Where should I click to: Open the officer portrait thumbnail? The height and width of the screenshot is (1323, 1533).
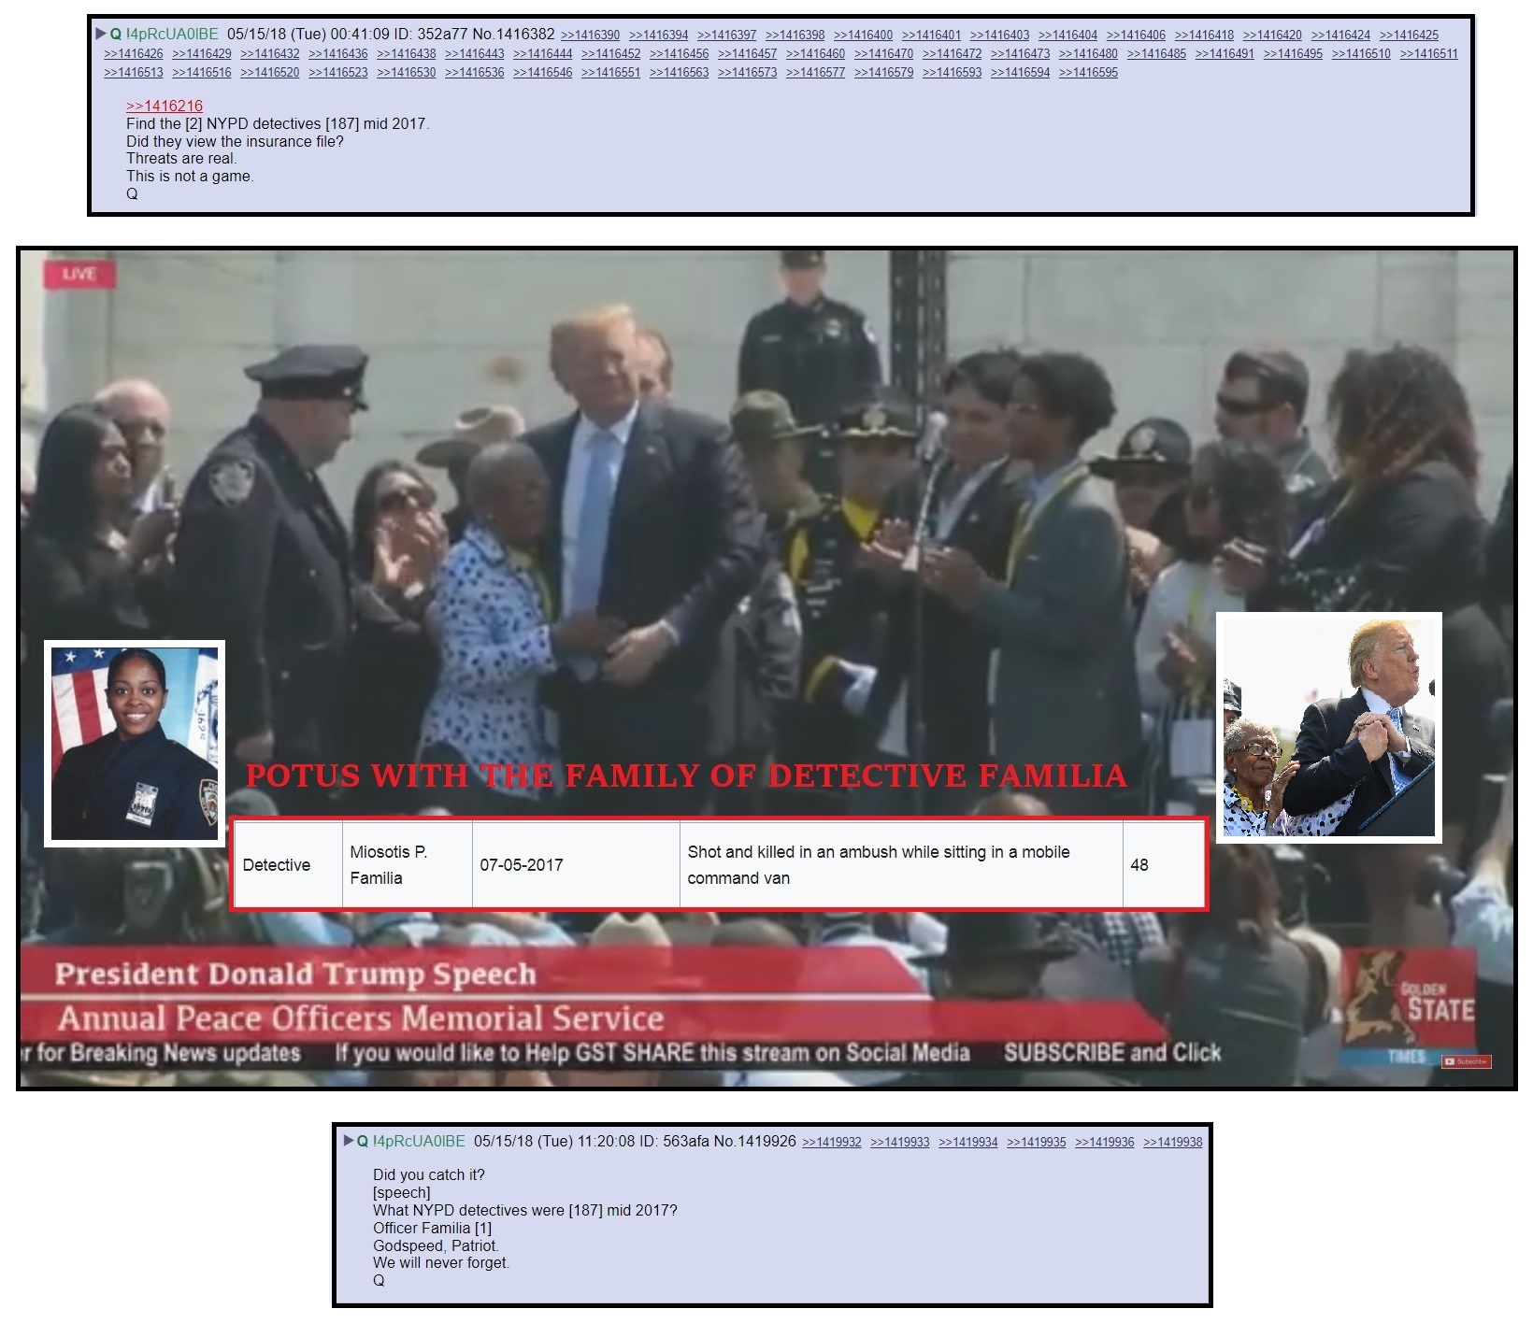coord(135,744)
